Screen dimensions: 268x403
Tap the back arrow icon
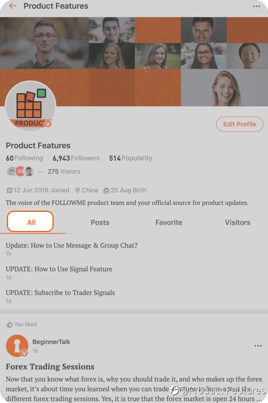(13, 6)
